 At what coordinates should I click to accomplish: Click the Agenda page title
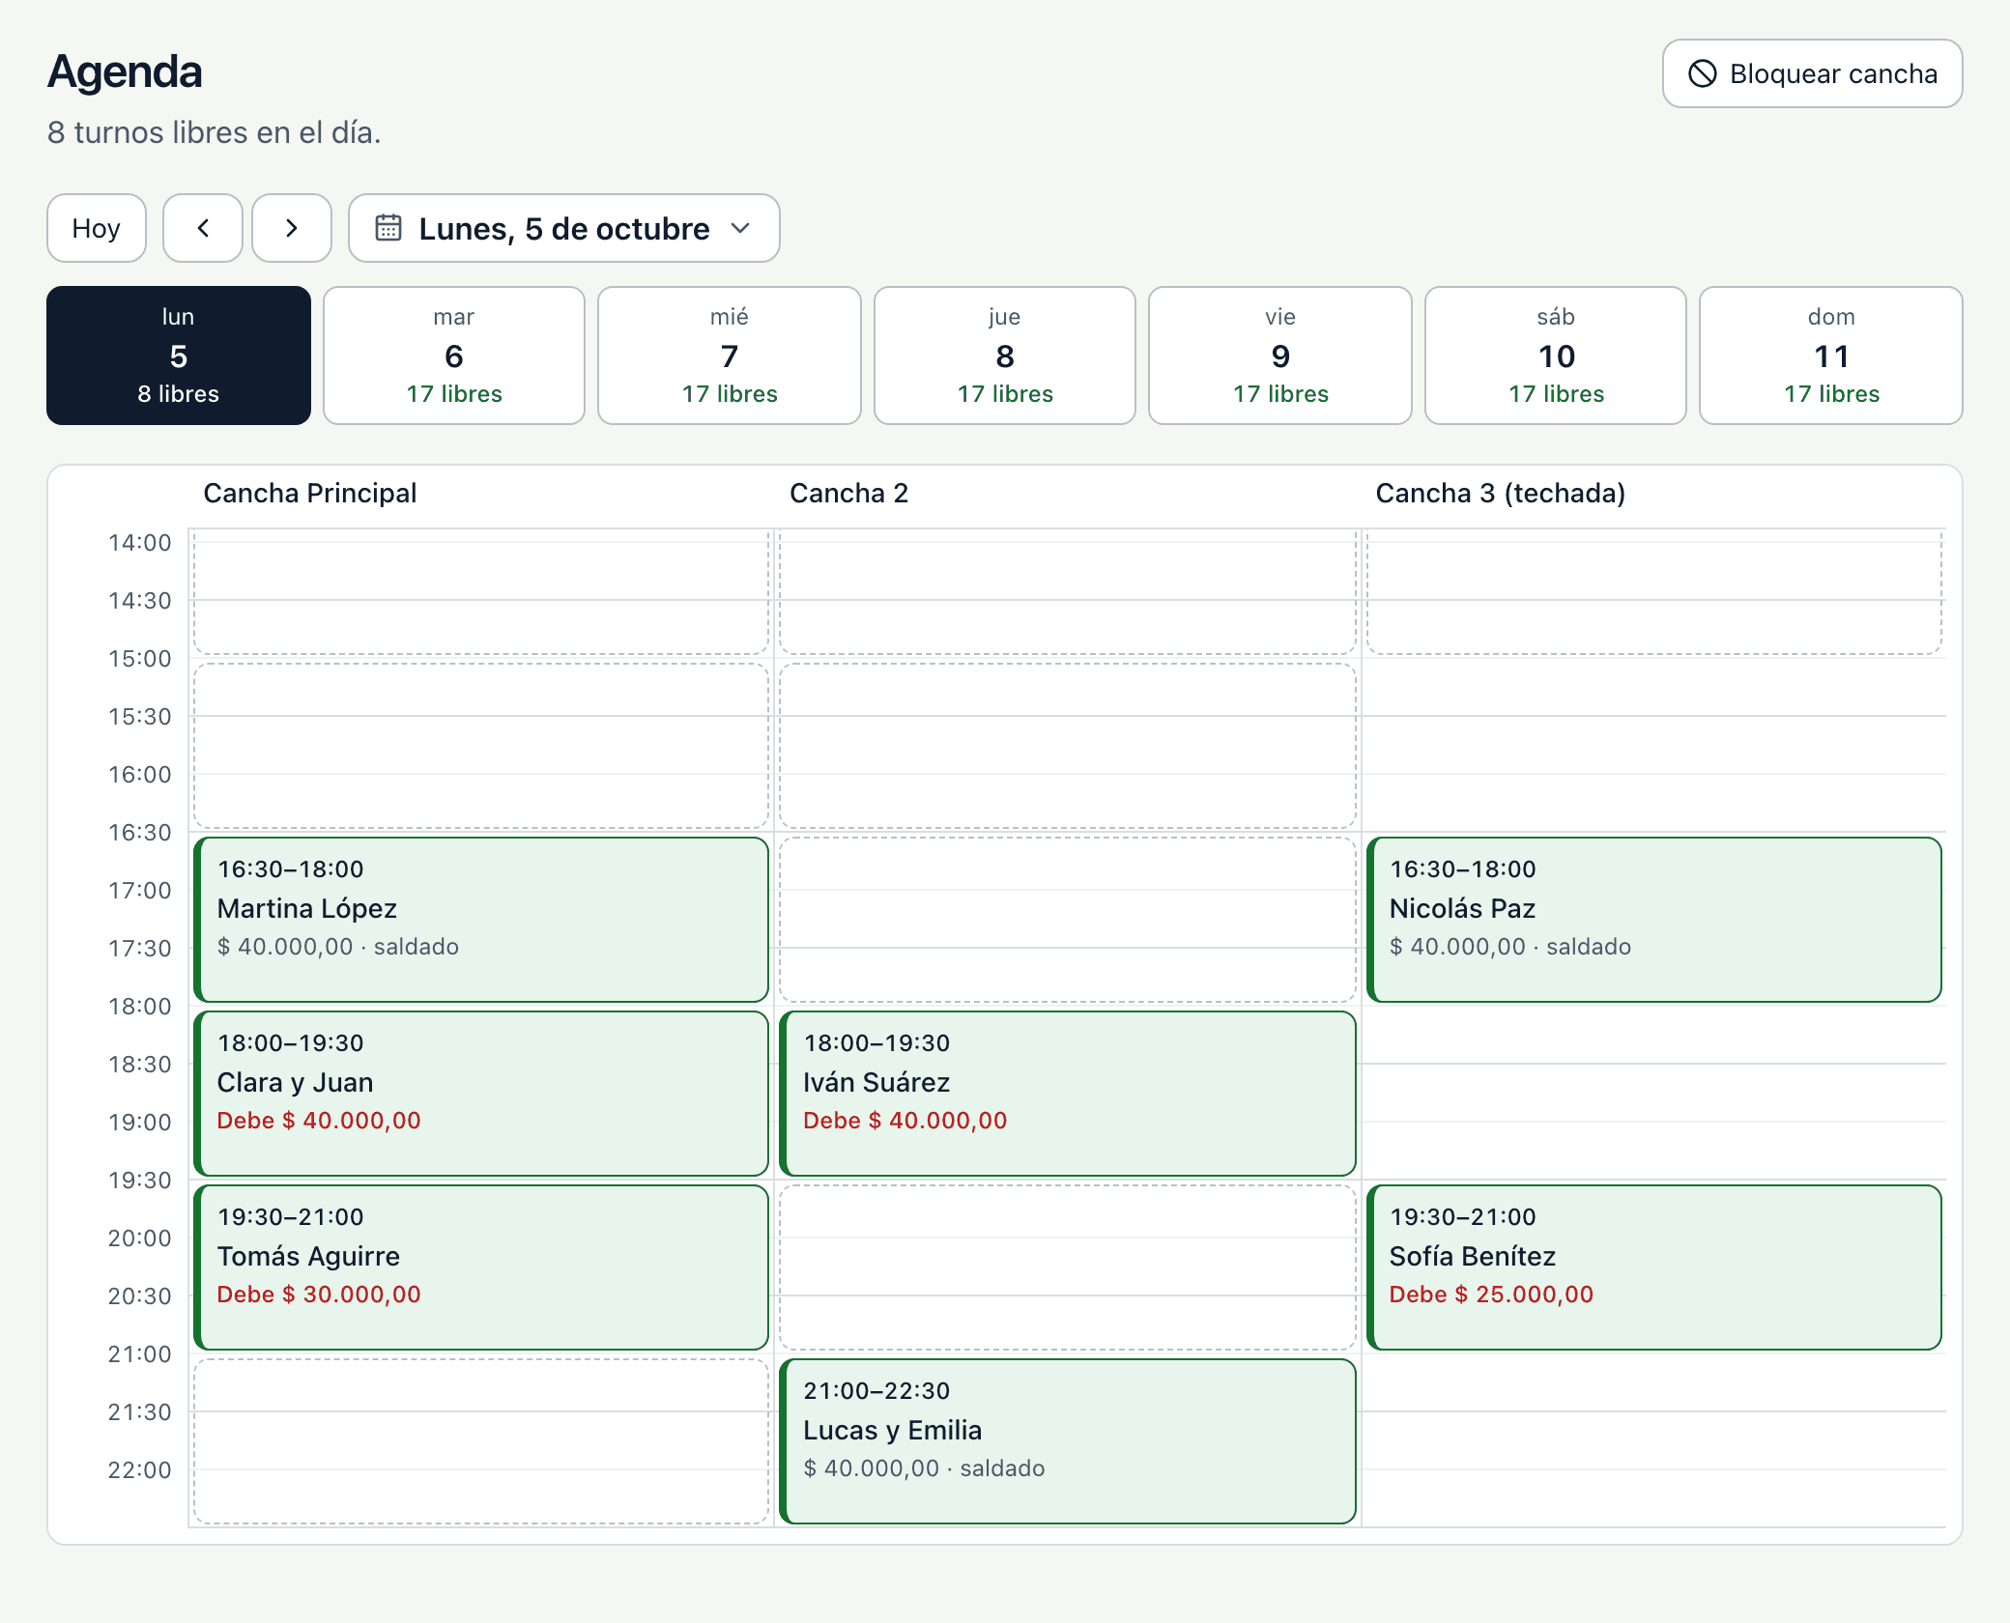pos(125,72)
